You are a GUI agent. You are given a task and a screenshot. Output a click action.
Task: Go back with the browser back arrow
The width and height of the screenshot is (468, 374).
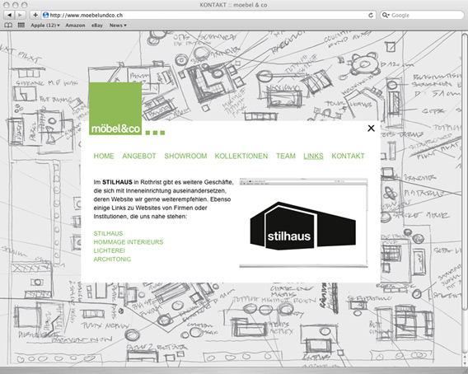pos(10,15)
